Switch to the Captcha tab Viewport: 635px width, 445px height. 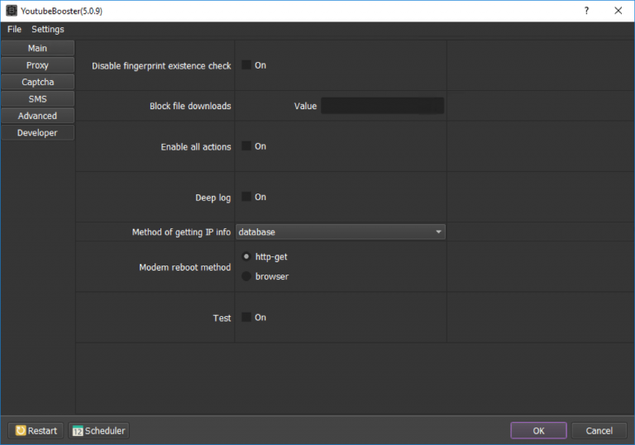tap(38, 82)
